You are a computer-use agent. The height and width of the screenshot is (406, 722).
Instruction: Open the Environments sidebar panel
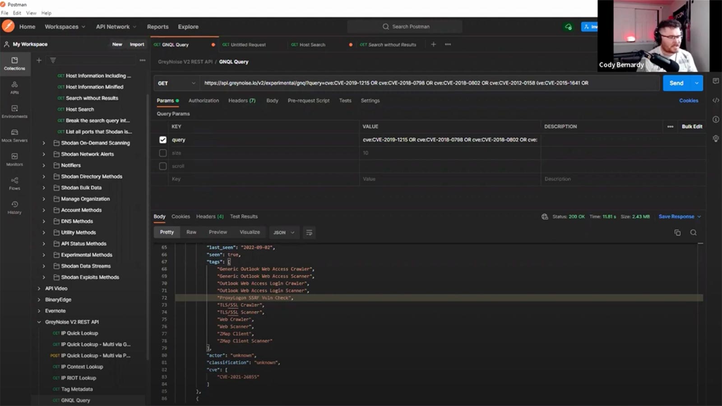(15, 111)
